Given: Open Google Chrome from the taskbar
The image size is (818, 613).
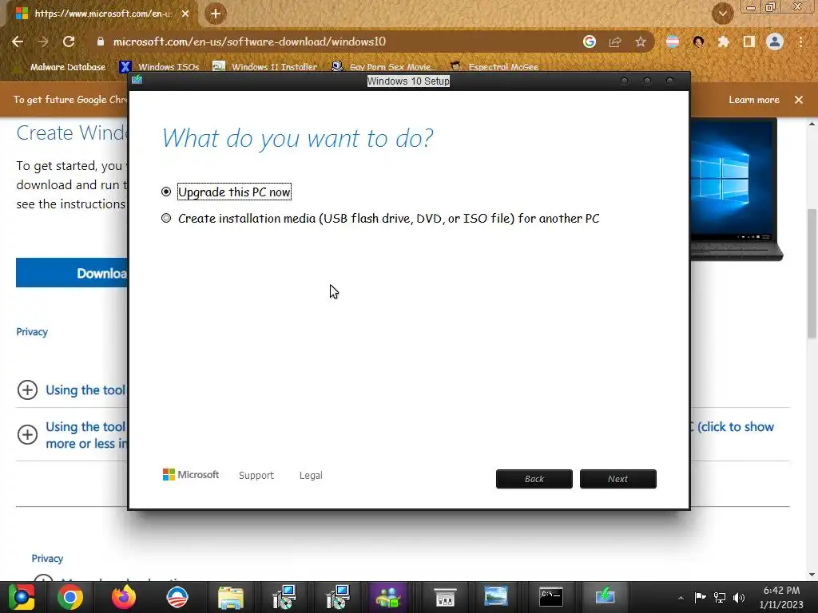Looking at the screenshot, I should point(70,597).
